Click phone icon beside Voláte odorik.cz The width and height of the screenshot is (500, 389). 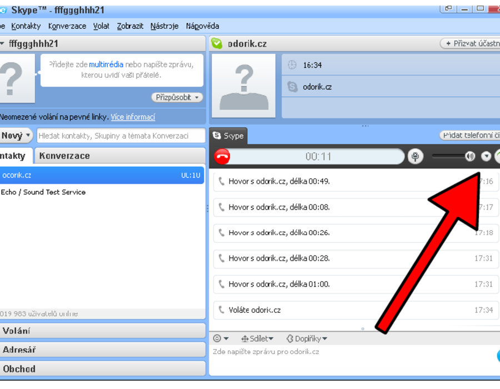coord(221,310)
